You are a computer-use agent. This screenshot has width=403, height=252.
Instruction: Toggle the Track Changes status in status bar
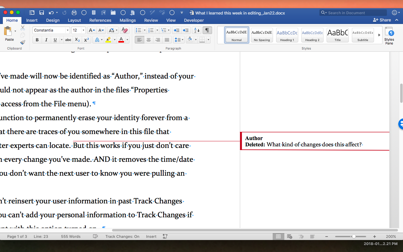(x=123, y=236)
